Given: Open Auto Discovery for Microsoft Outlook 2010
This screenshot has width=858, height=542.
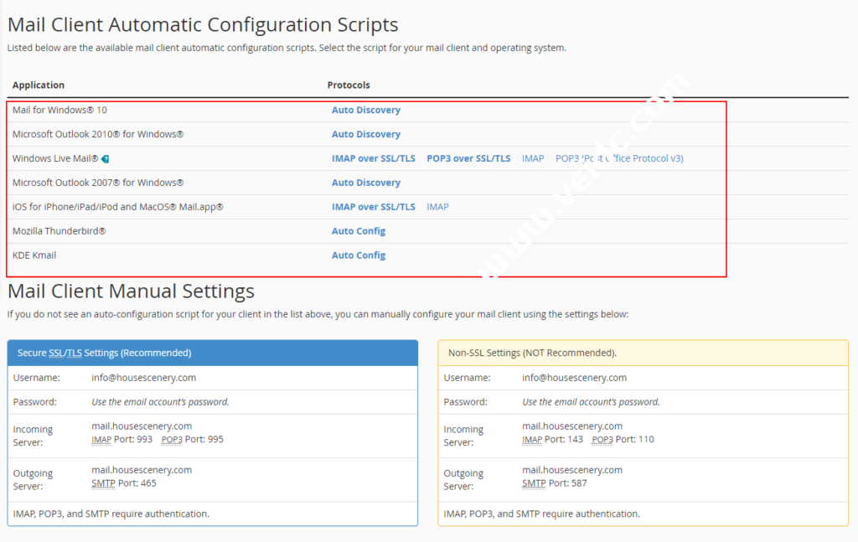Looking at the screenshot, I should click(x=365, y=134).
